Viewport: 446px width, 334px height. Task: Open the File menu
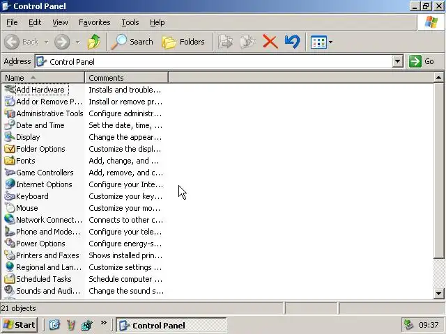coord(12,22)
